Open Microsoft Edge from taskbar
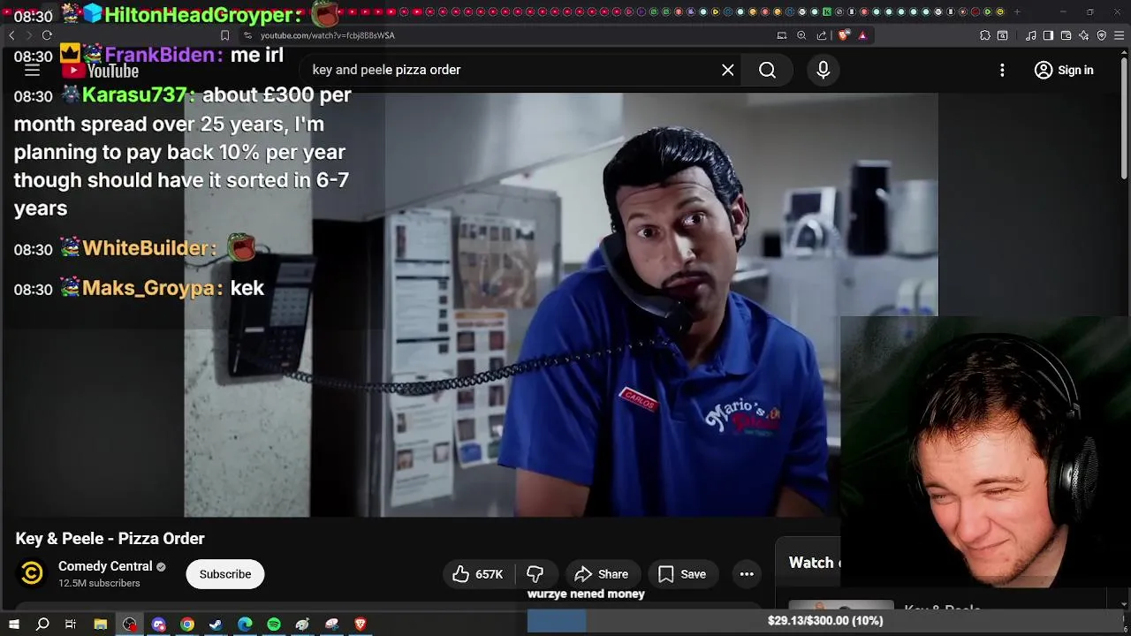 coord(245,625)
